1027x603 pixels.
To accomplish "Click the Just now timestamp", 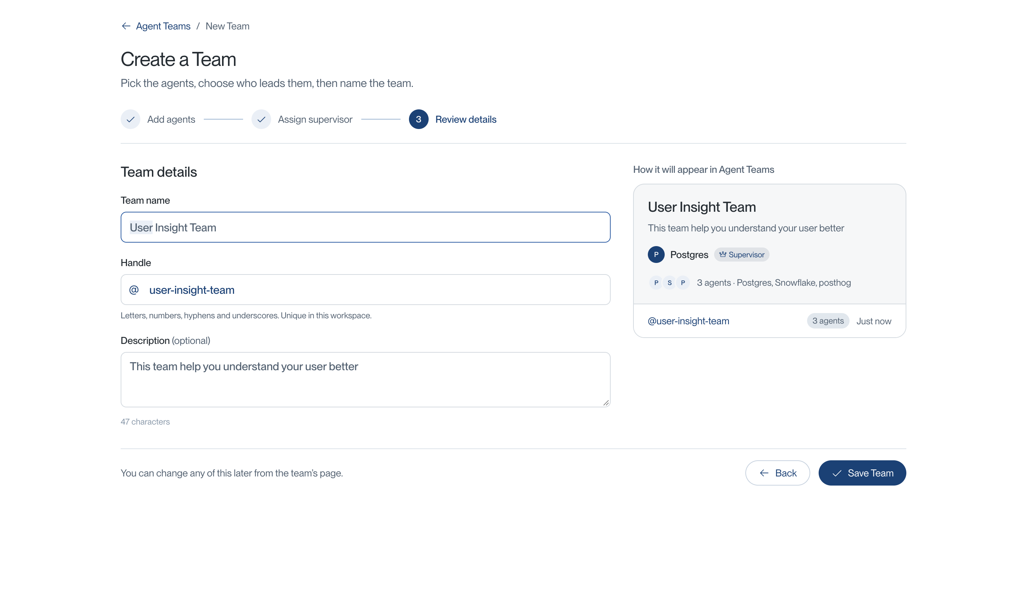I will (873, 321).
